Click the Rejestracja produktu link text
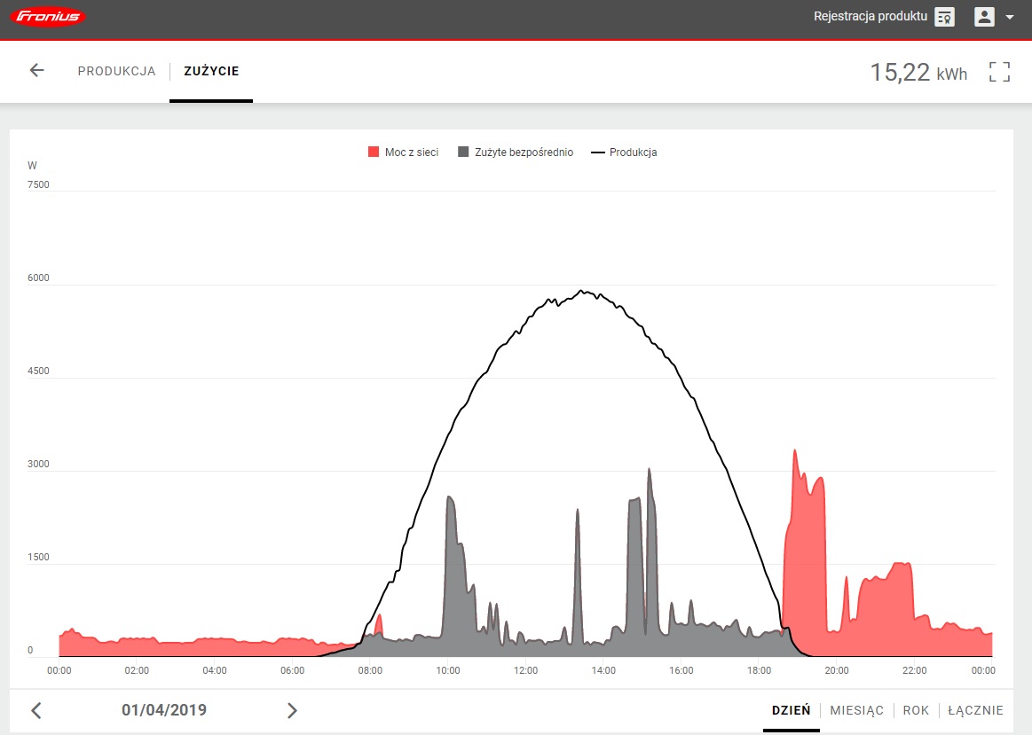 click(870, 17)
